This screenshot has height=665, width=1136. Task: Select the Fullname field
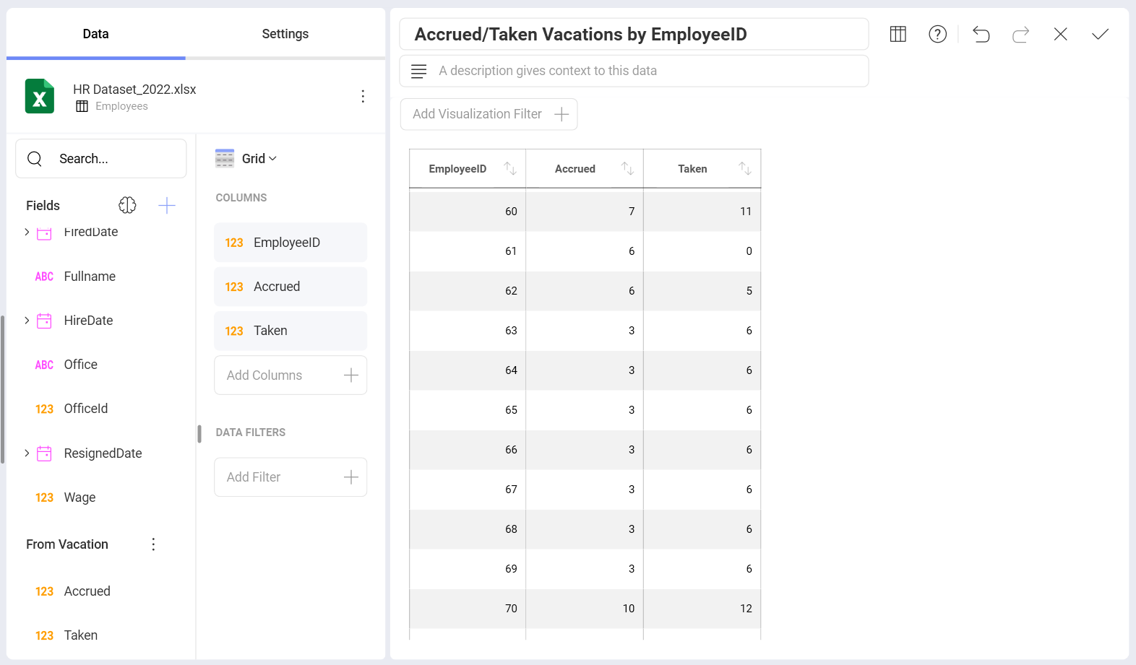tap(90, 277)
